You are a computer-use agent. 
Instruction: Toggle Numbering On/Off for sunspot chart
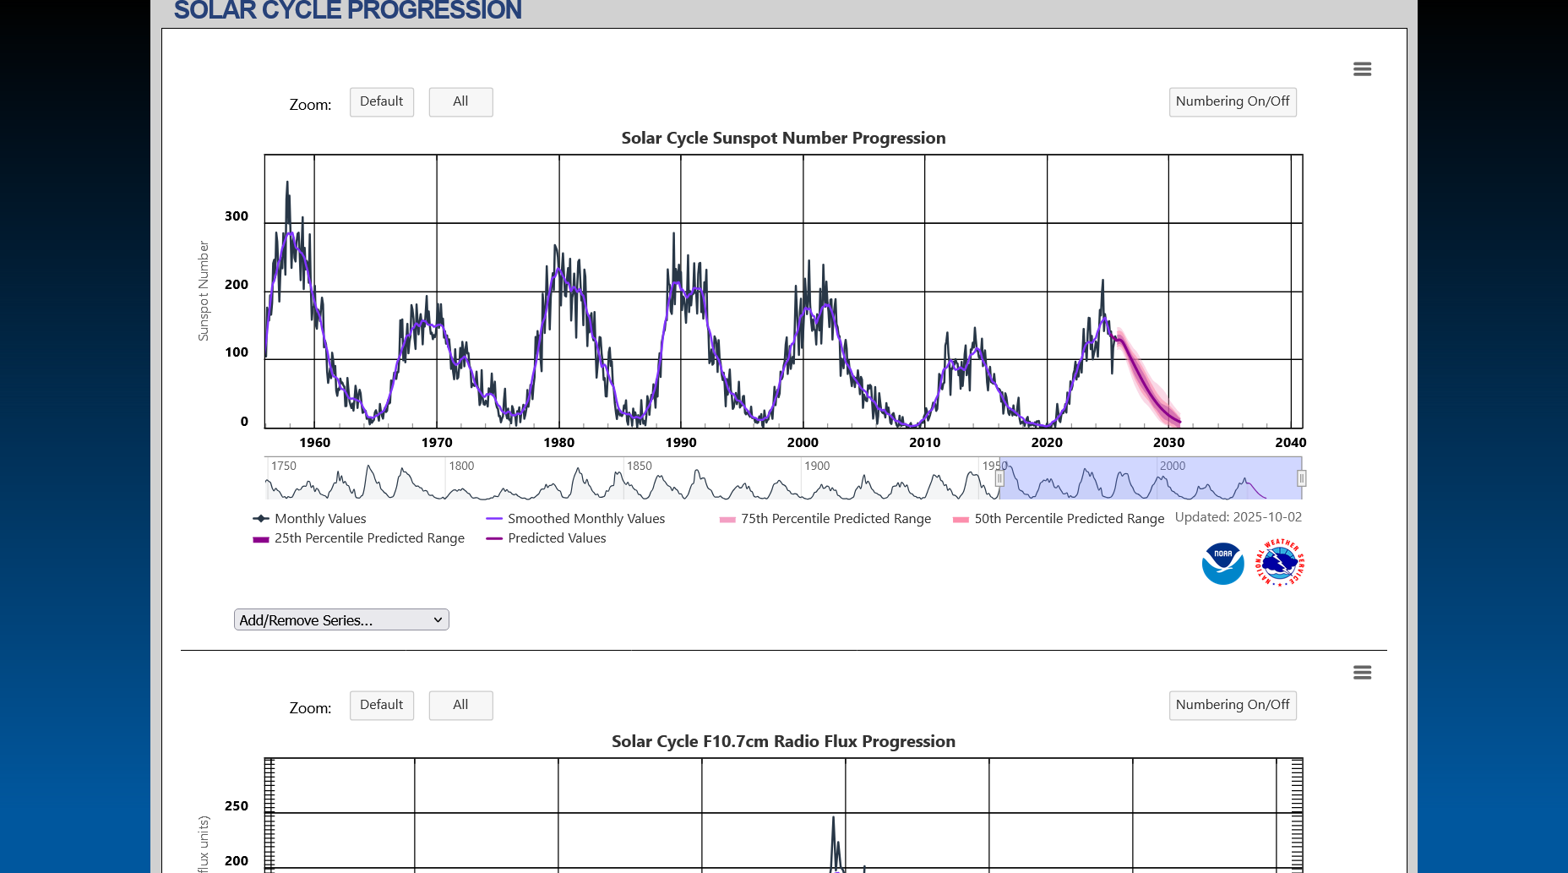pos(1232,102)
